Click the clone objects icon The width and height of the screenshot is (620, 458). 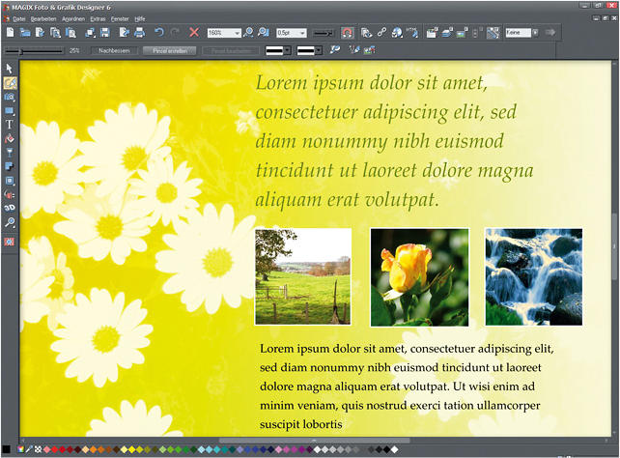click(x=90, y=33)
